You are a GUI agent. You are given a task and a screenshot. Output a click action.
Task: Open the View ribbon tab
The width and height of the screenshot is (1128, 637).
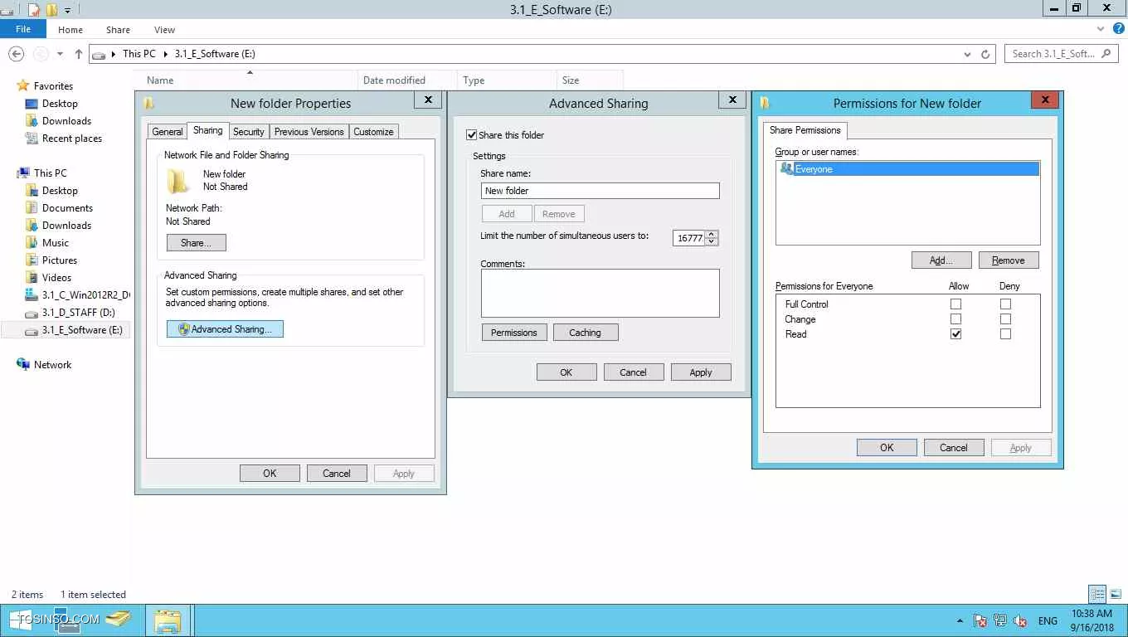point(164,30)
